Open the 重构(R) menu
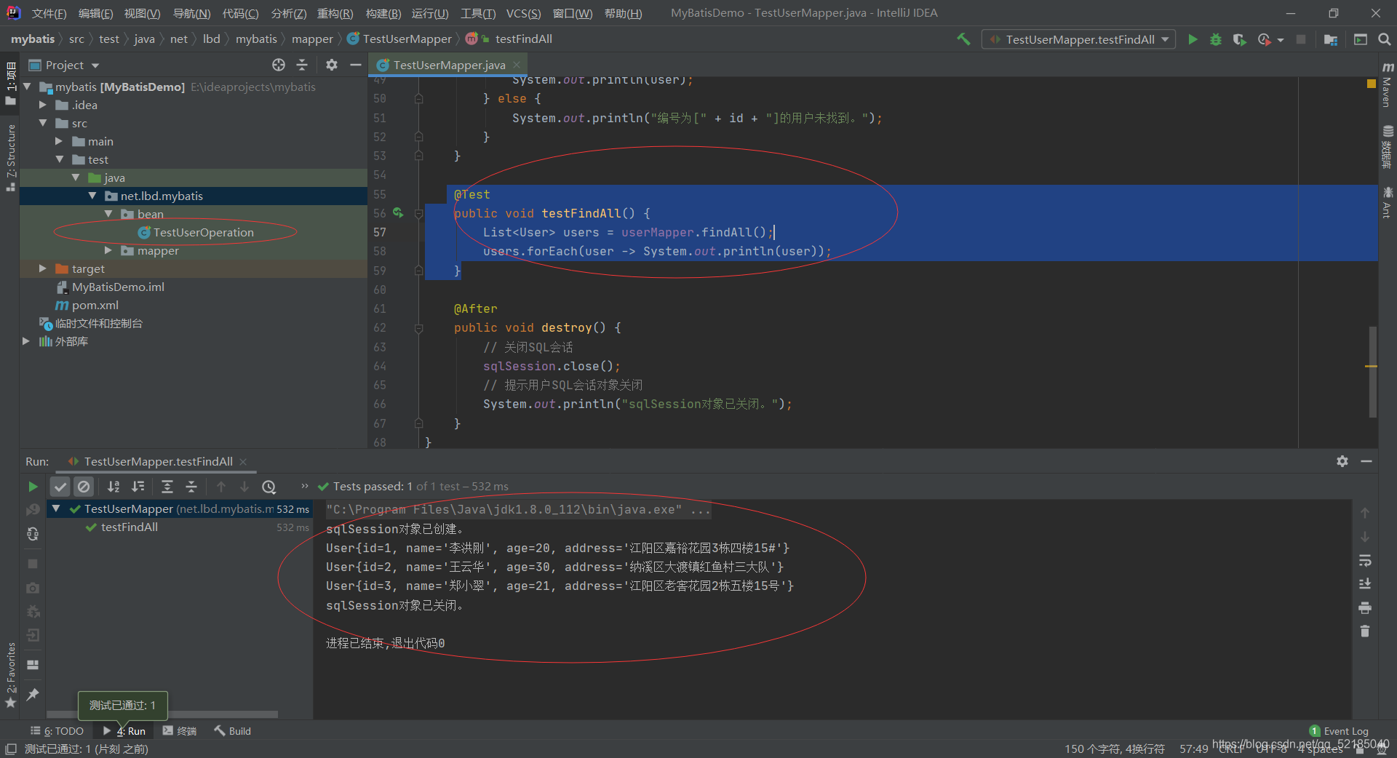 (335, 13)
